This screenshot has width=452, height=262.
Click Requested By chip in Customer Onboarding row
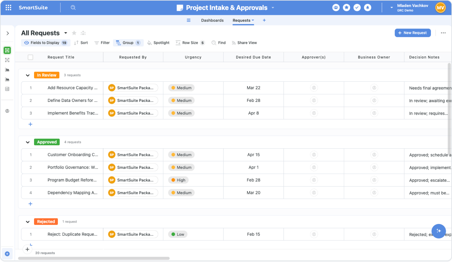[133, 155]
